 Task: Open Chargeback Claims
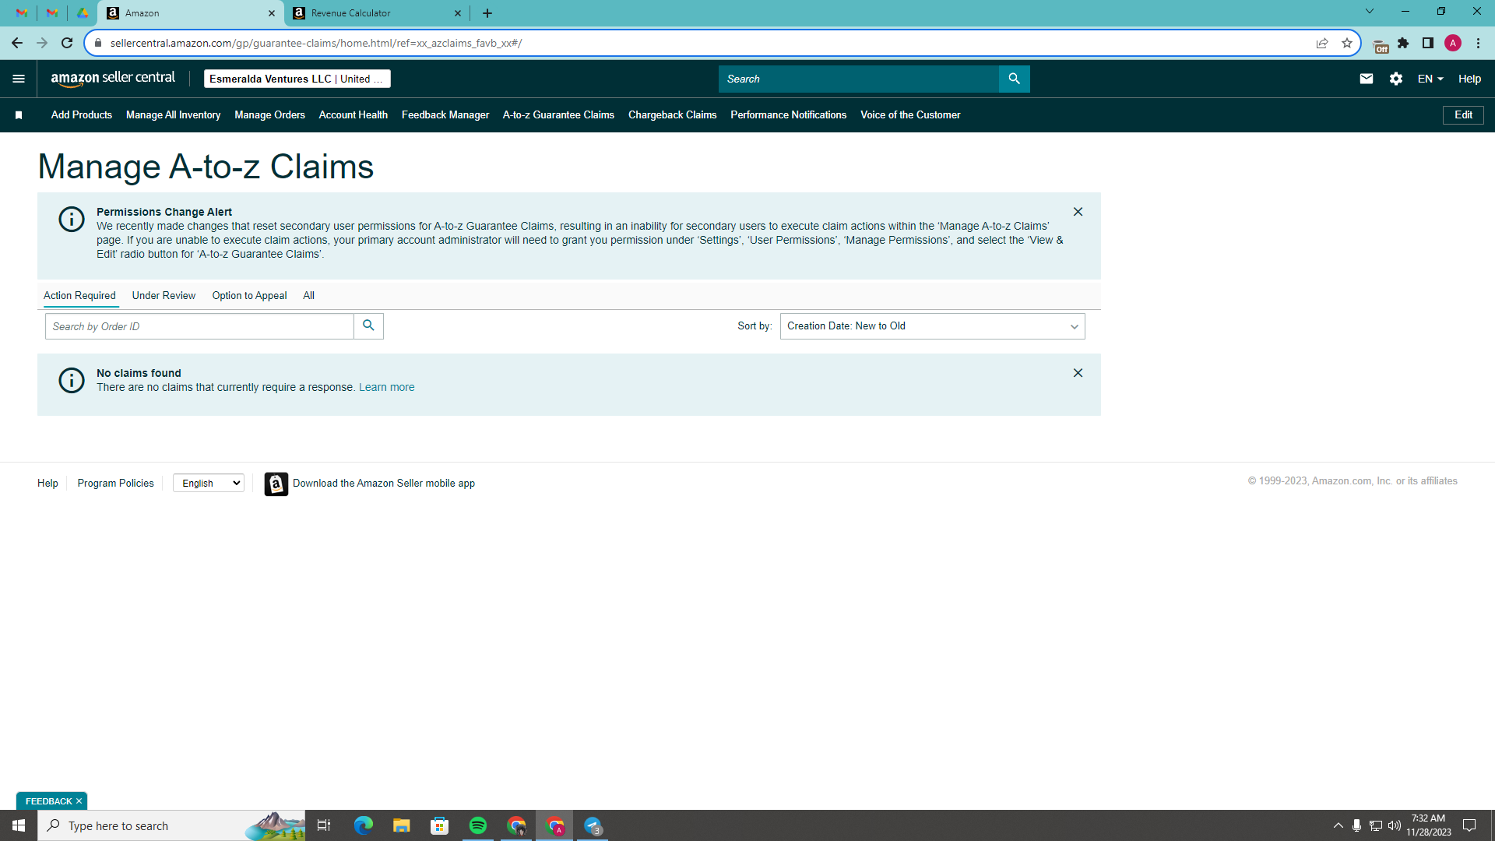[x=672, y=115]
